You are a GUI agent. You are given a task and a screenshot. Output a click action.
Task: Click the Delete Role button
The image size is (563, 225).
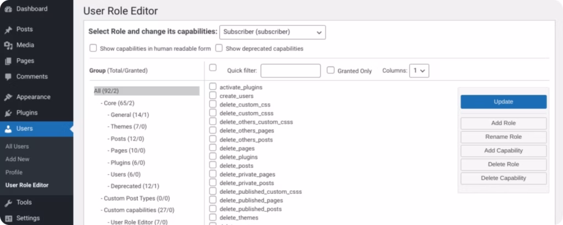[504, 165]
